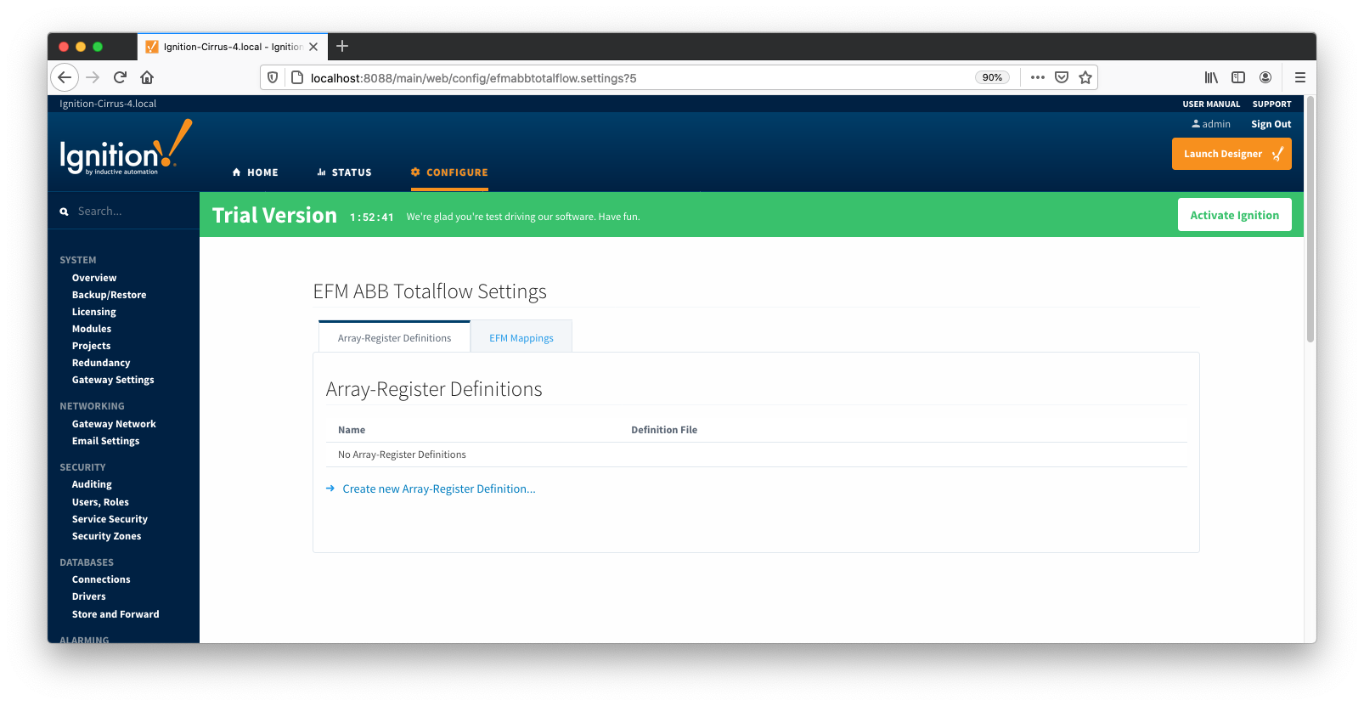Screen dimensions: 1364x706
Task: Reload the current page
Action: coord(120,77)
